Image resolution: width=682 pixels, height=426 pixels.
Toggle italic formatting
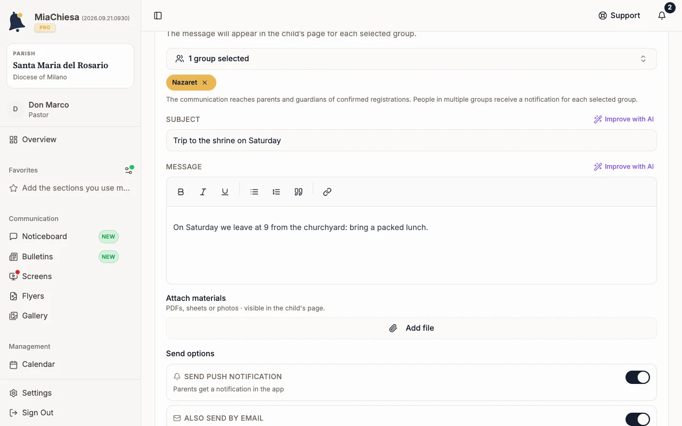[x=203, y=192]
